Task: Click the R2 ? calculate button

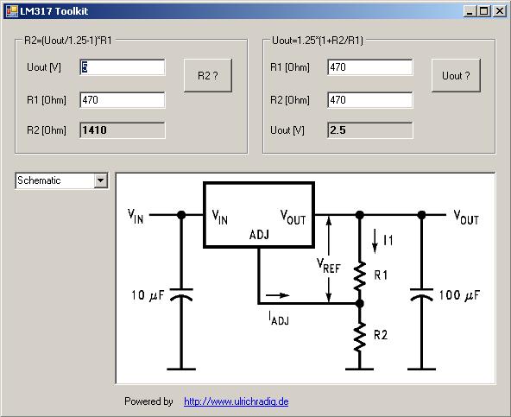Action: (x=208, y=75)
